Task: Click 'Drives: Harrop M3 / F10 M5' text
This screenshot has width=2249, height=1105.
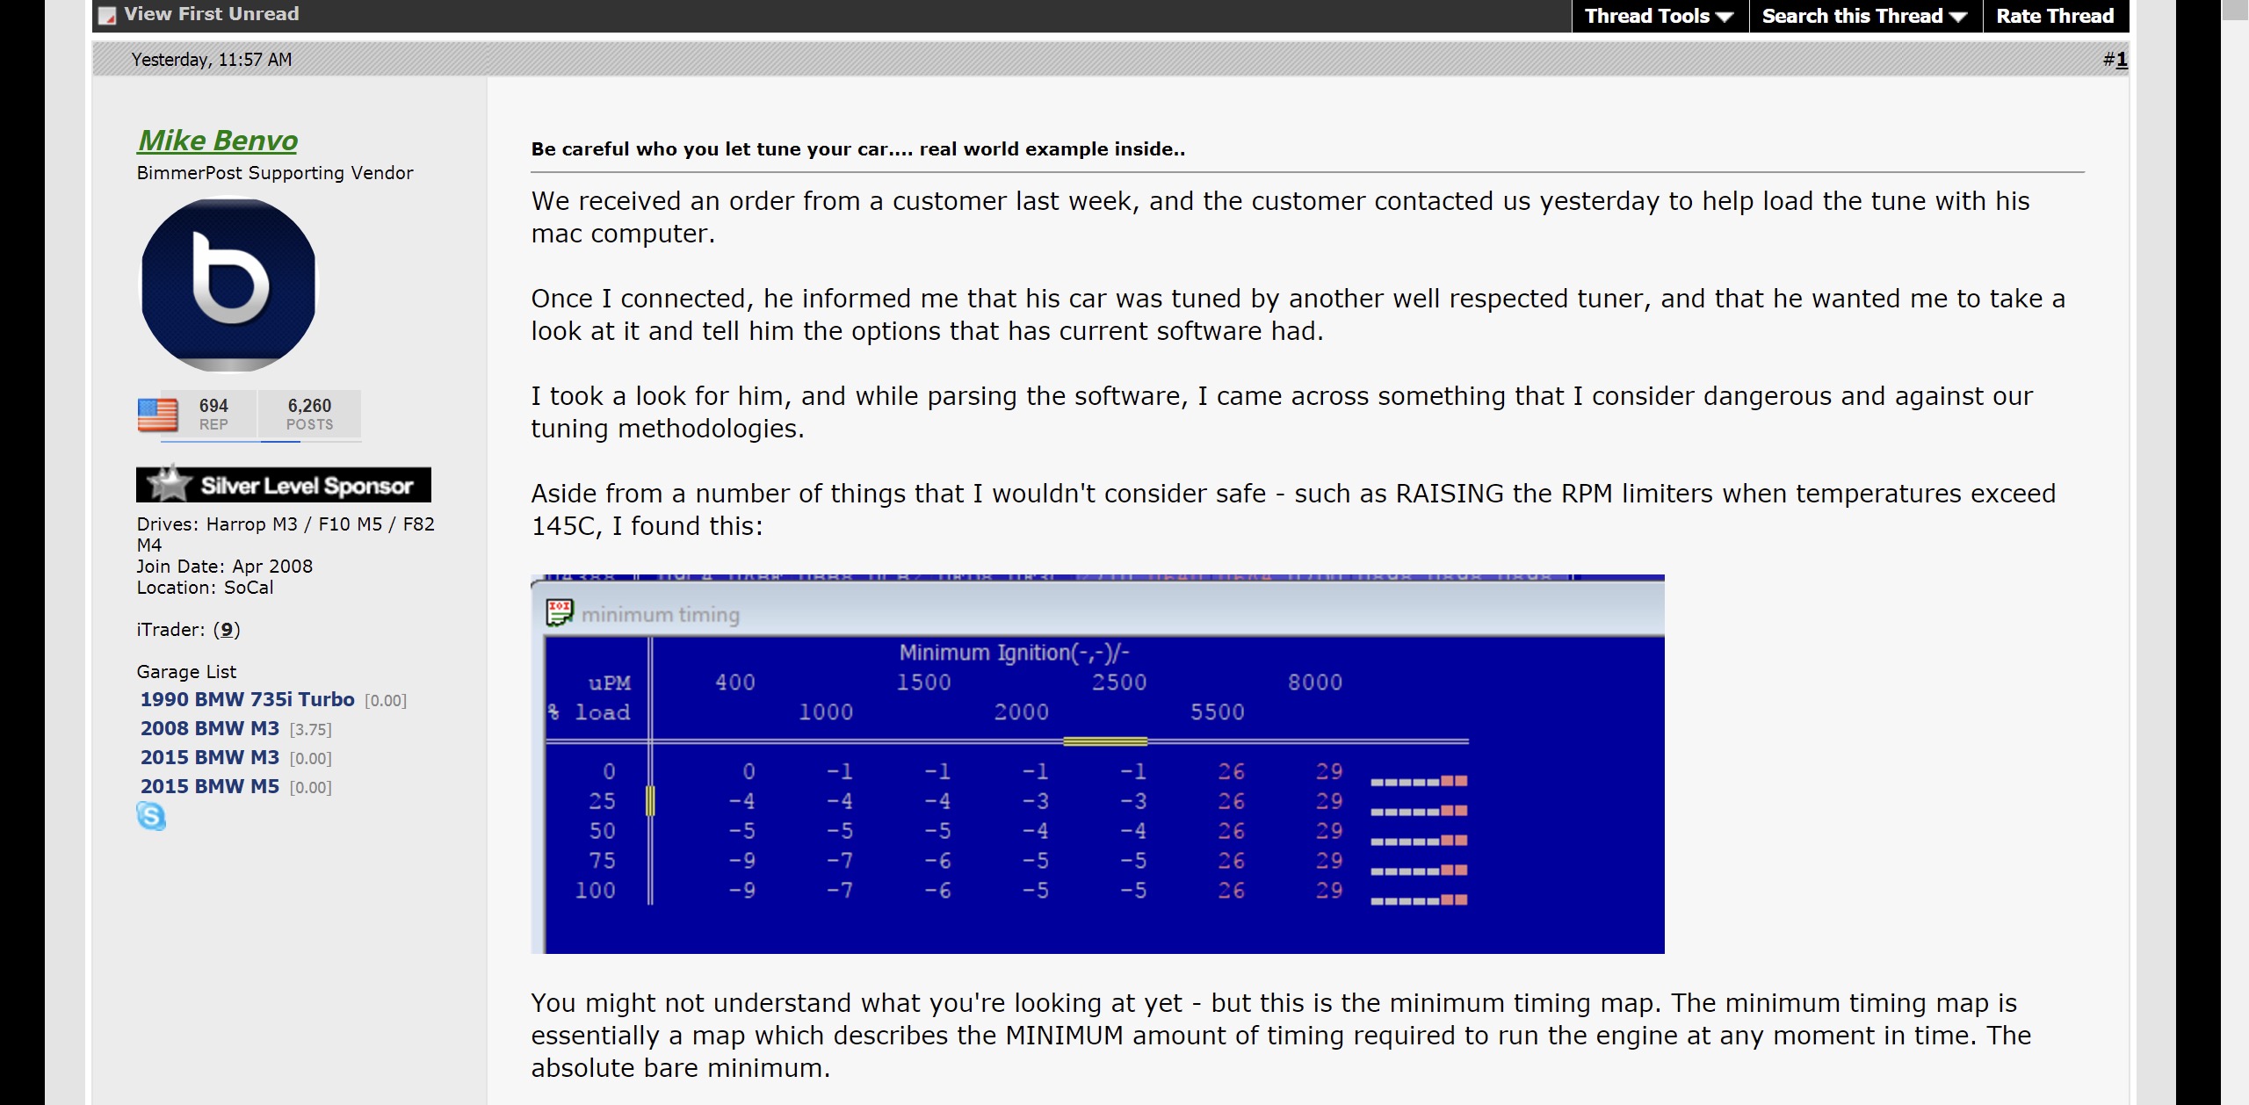Action: 286,534
